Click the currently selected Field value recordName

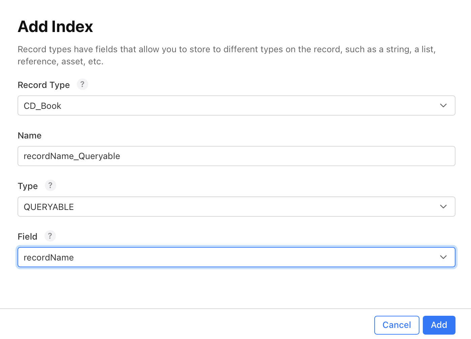[x=49, y=257]
